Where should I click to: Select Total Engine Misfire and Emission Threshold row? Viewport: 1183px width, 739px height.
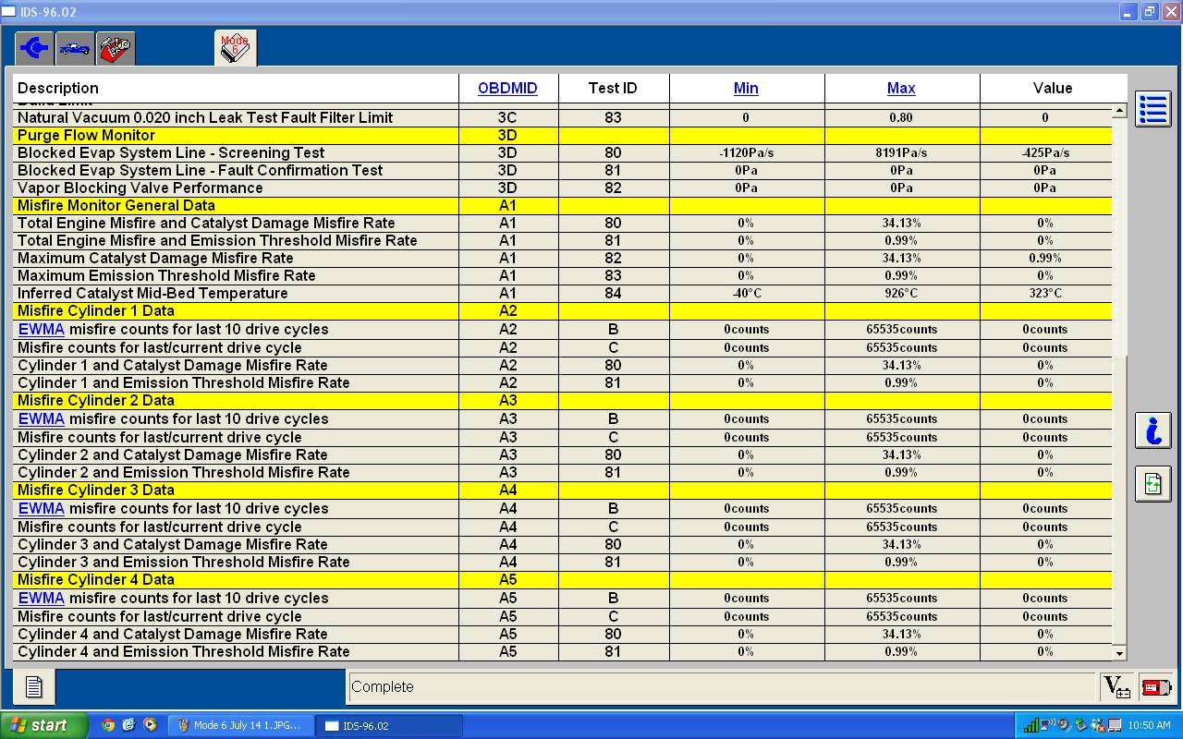click(x=562, y=240)
